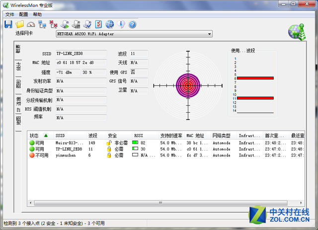
Task: Click fc d7 3 MAC address cell
Action: click(x=197, y=155)
